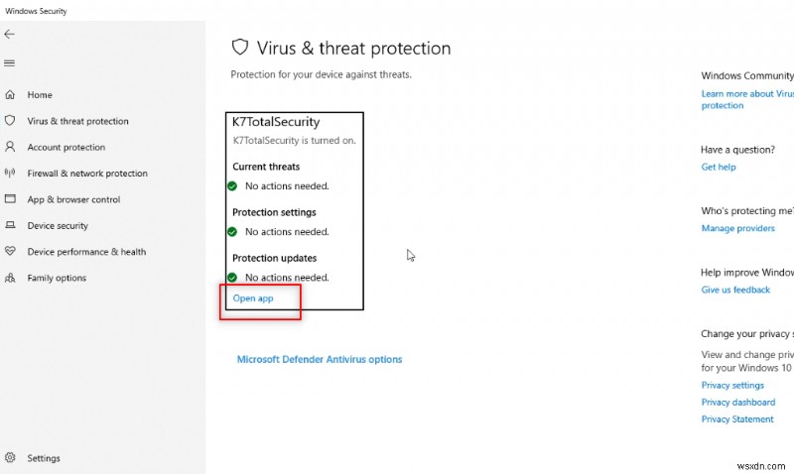Select Family options in sidebar

pos(57,279)
